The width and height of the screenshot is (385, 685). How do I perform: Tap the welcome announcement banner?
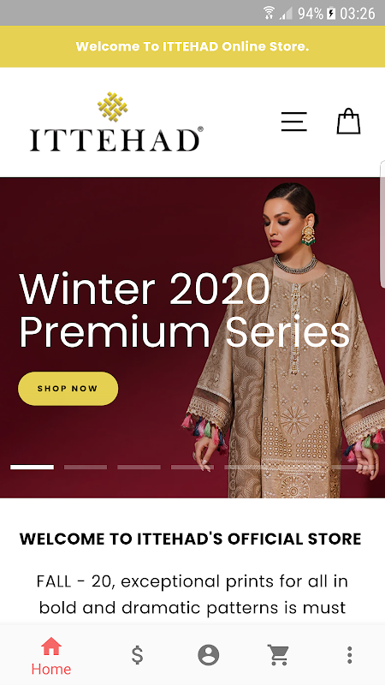pyautogui.click(x=192, y=46)
